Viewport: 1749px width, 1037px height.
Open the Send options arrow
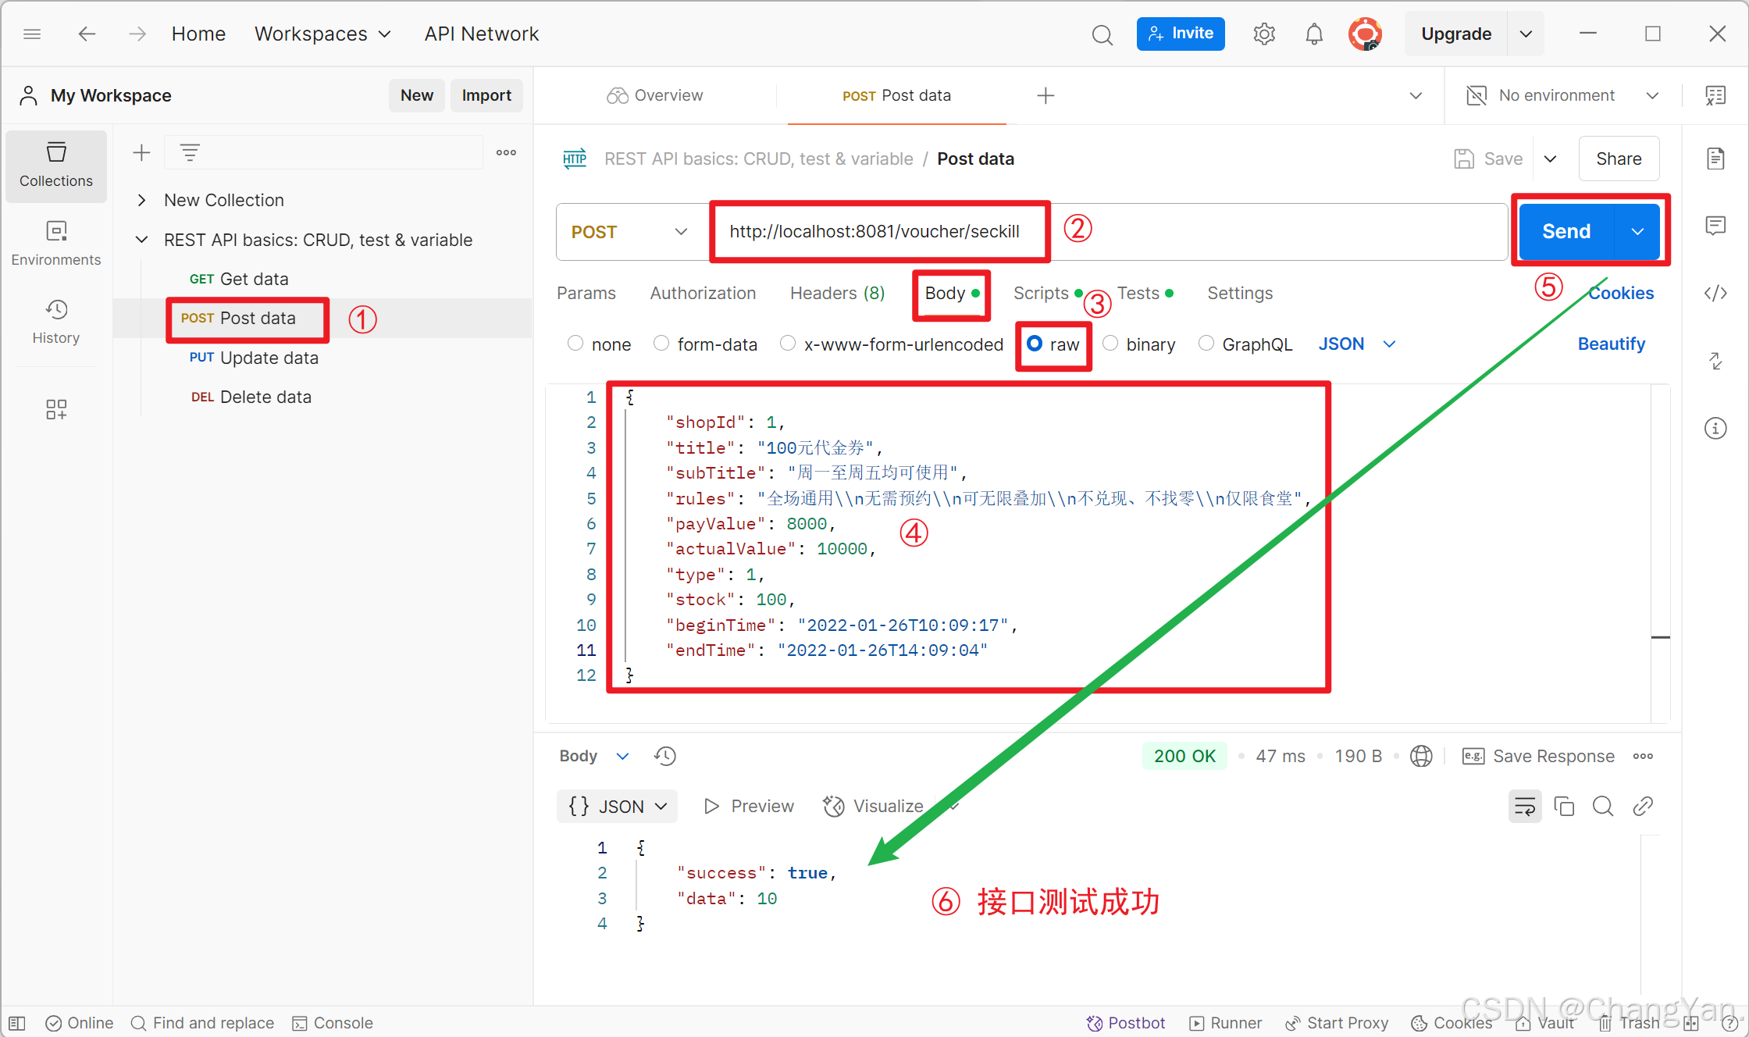pyautogui.click(x=1637, y=231)
